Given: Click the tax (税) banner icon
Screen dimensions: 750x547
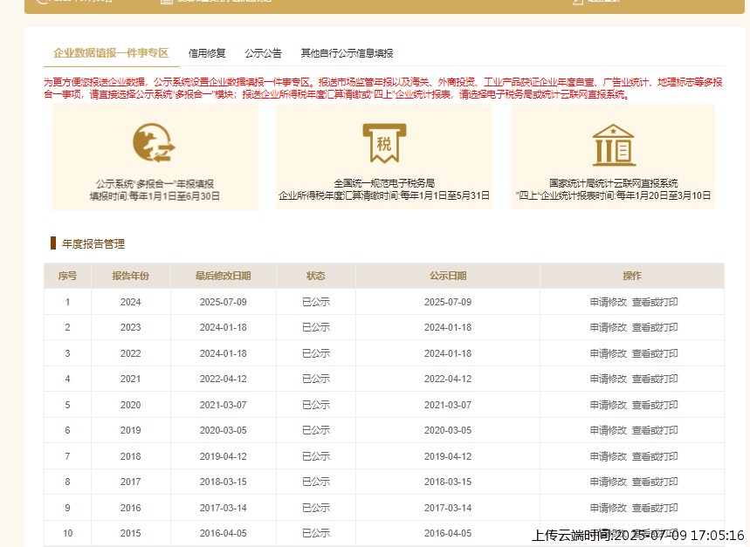Looking at the screenshot, I should click(384, 143).
